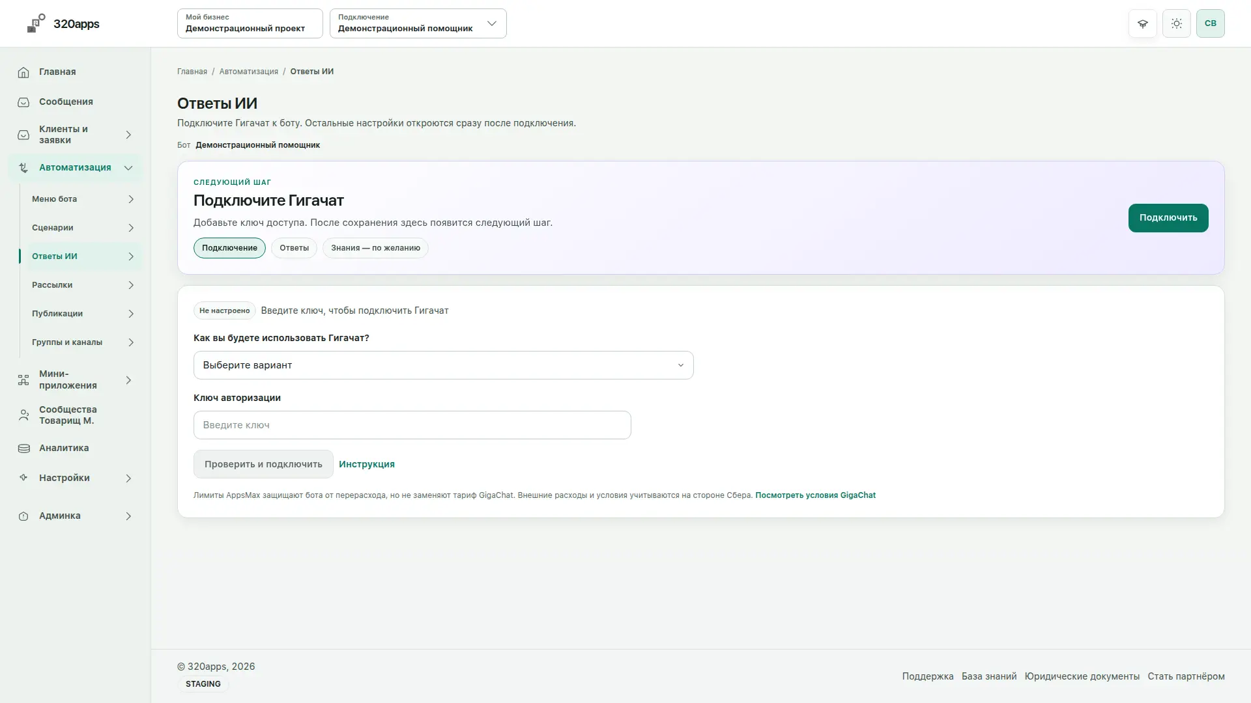The height and width of the screenshot is (703, 1251).
Task: Click the inbox icon beside Сообщения
Action: 23,102
